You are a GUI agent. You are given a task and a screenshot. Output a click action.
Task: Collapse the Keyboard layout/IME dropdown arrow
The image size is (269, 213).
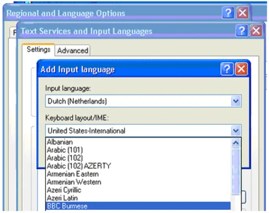[x=236, y=131]
